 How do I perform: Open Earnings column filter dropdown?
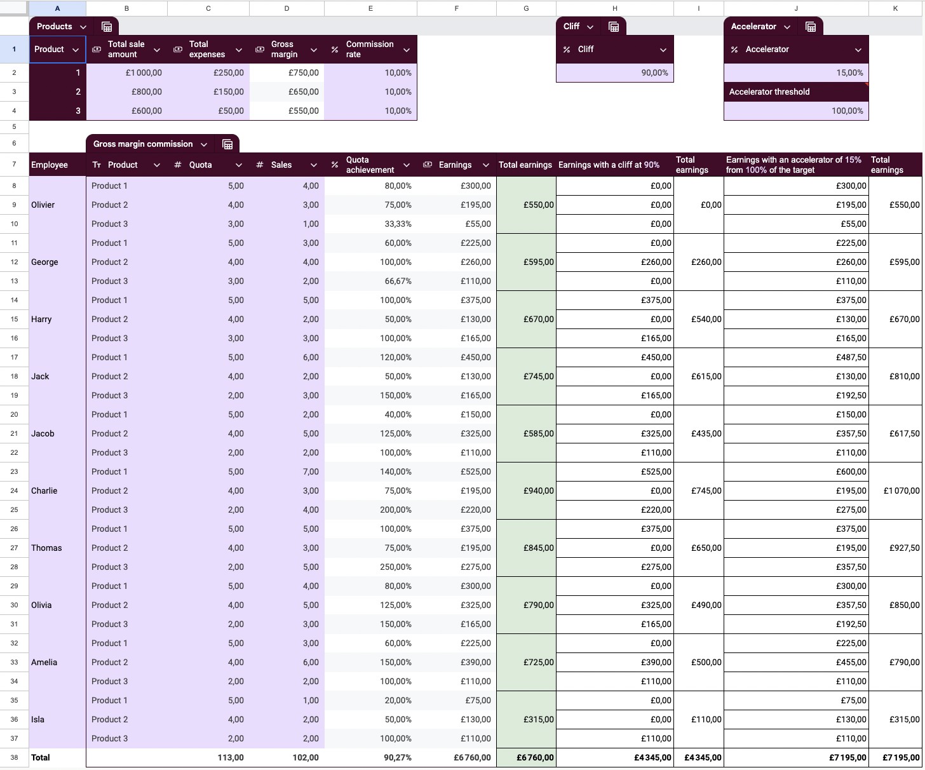[x=486, y=166]
